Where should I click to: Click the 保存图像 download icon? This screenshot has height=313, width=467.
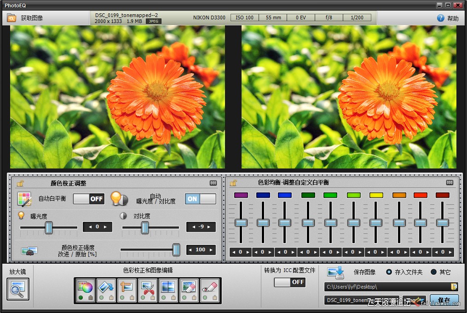coord(336,272)
